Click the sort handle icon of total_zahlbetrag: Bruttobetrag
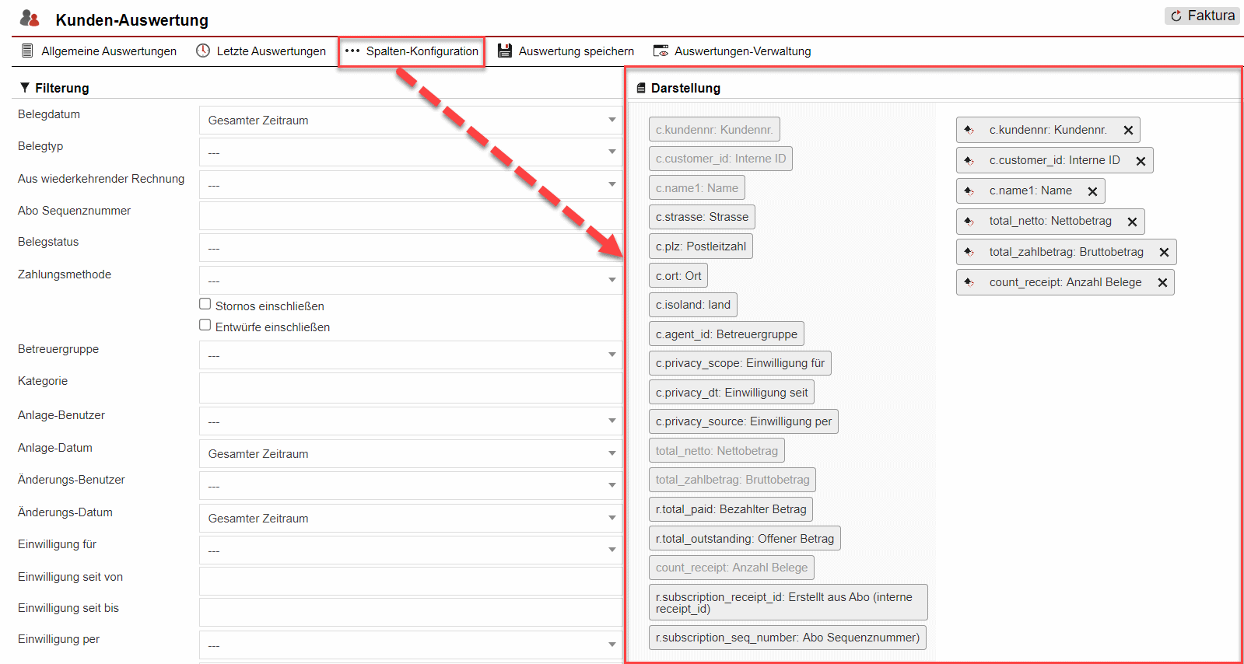The image size is (1244, 664). click(x=969, y=252)
